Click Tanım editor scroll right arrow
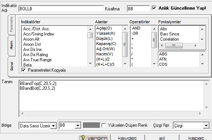Screen dimensions: 212x140 click(x=200, y=113)
